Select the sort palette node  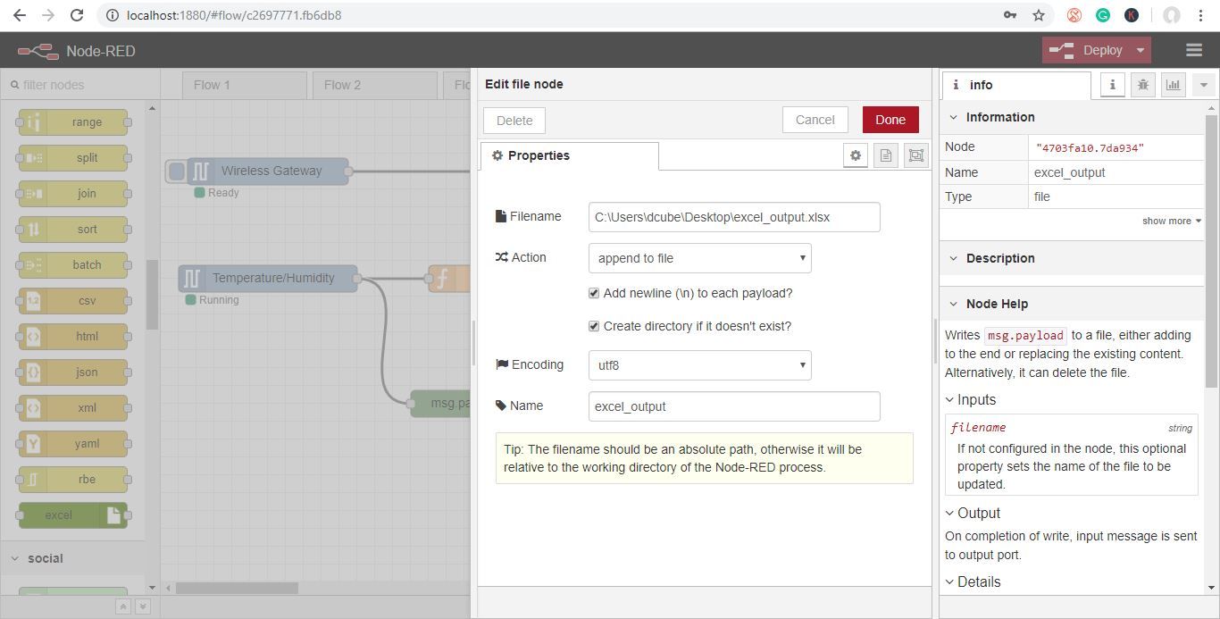coord(73,230)
